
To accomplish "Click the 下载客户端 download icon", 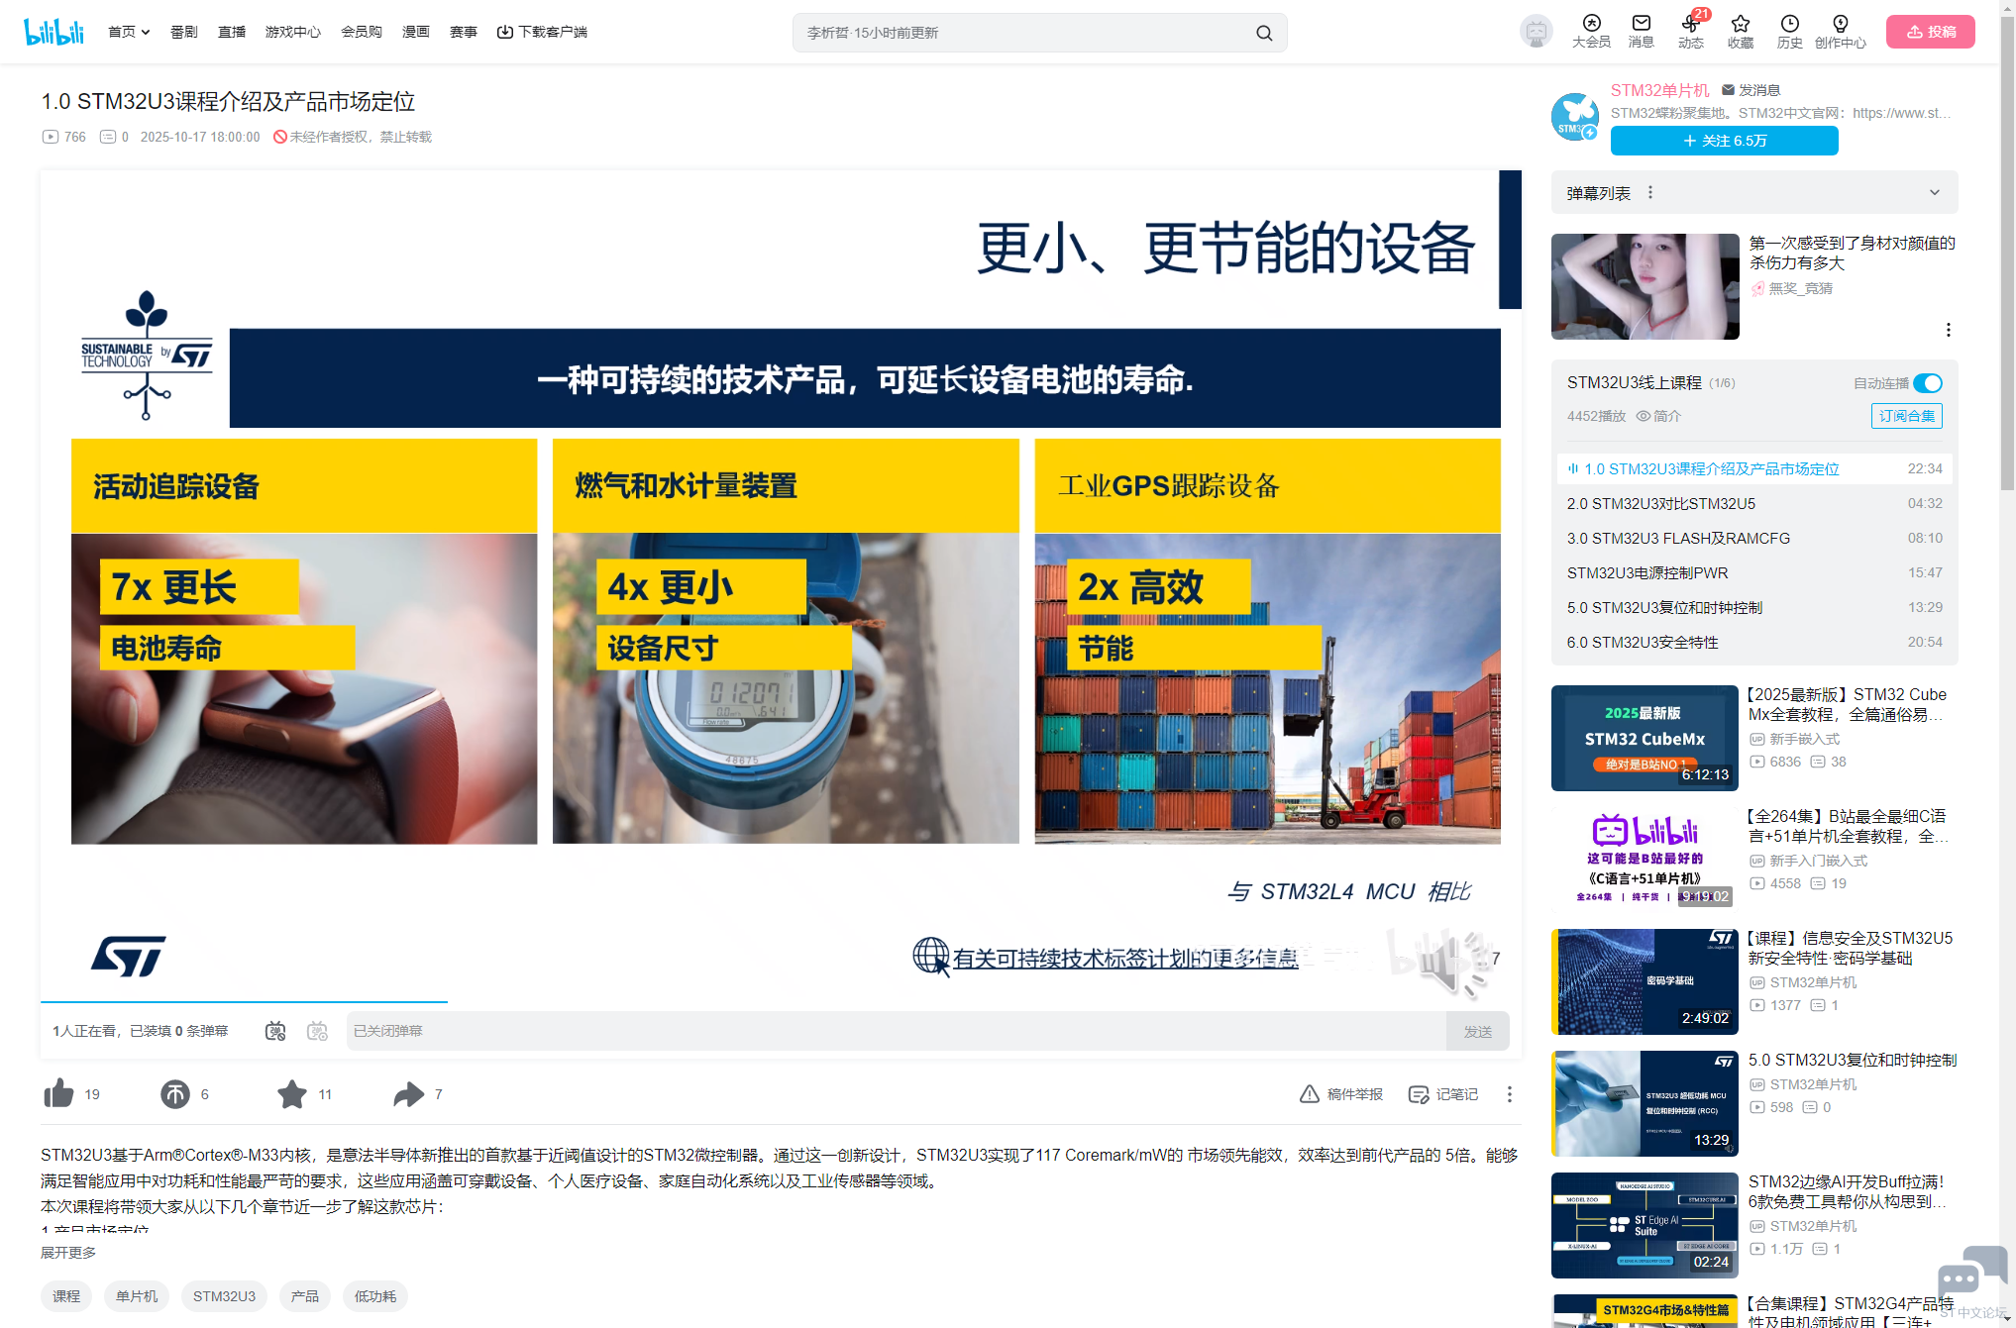I will (504, 32).
